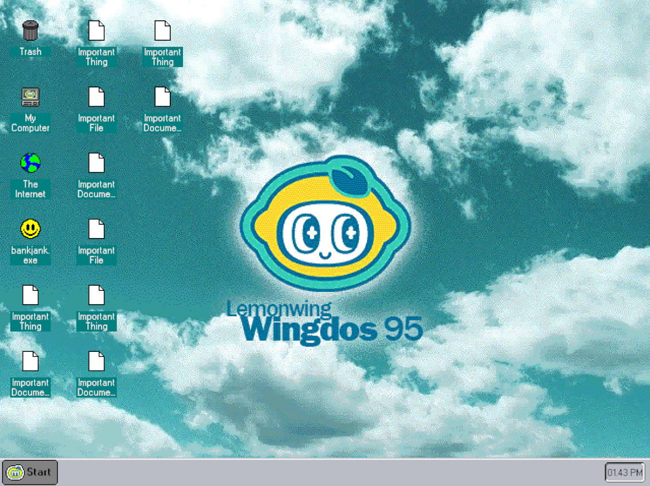Select the Important File beside My Computer
This screenshot has height=486, width=650.
pyautogui.click(x=96, y=110)
